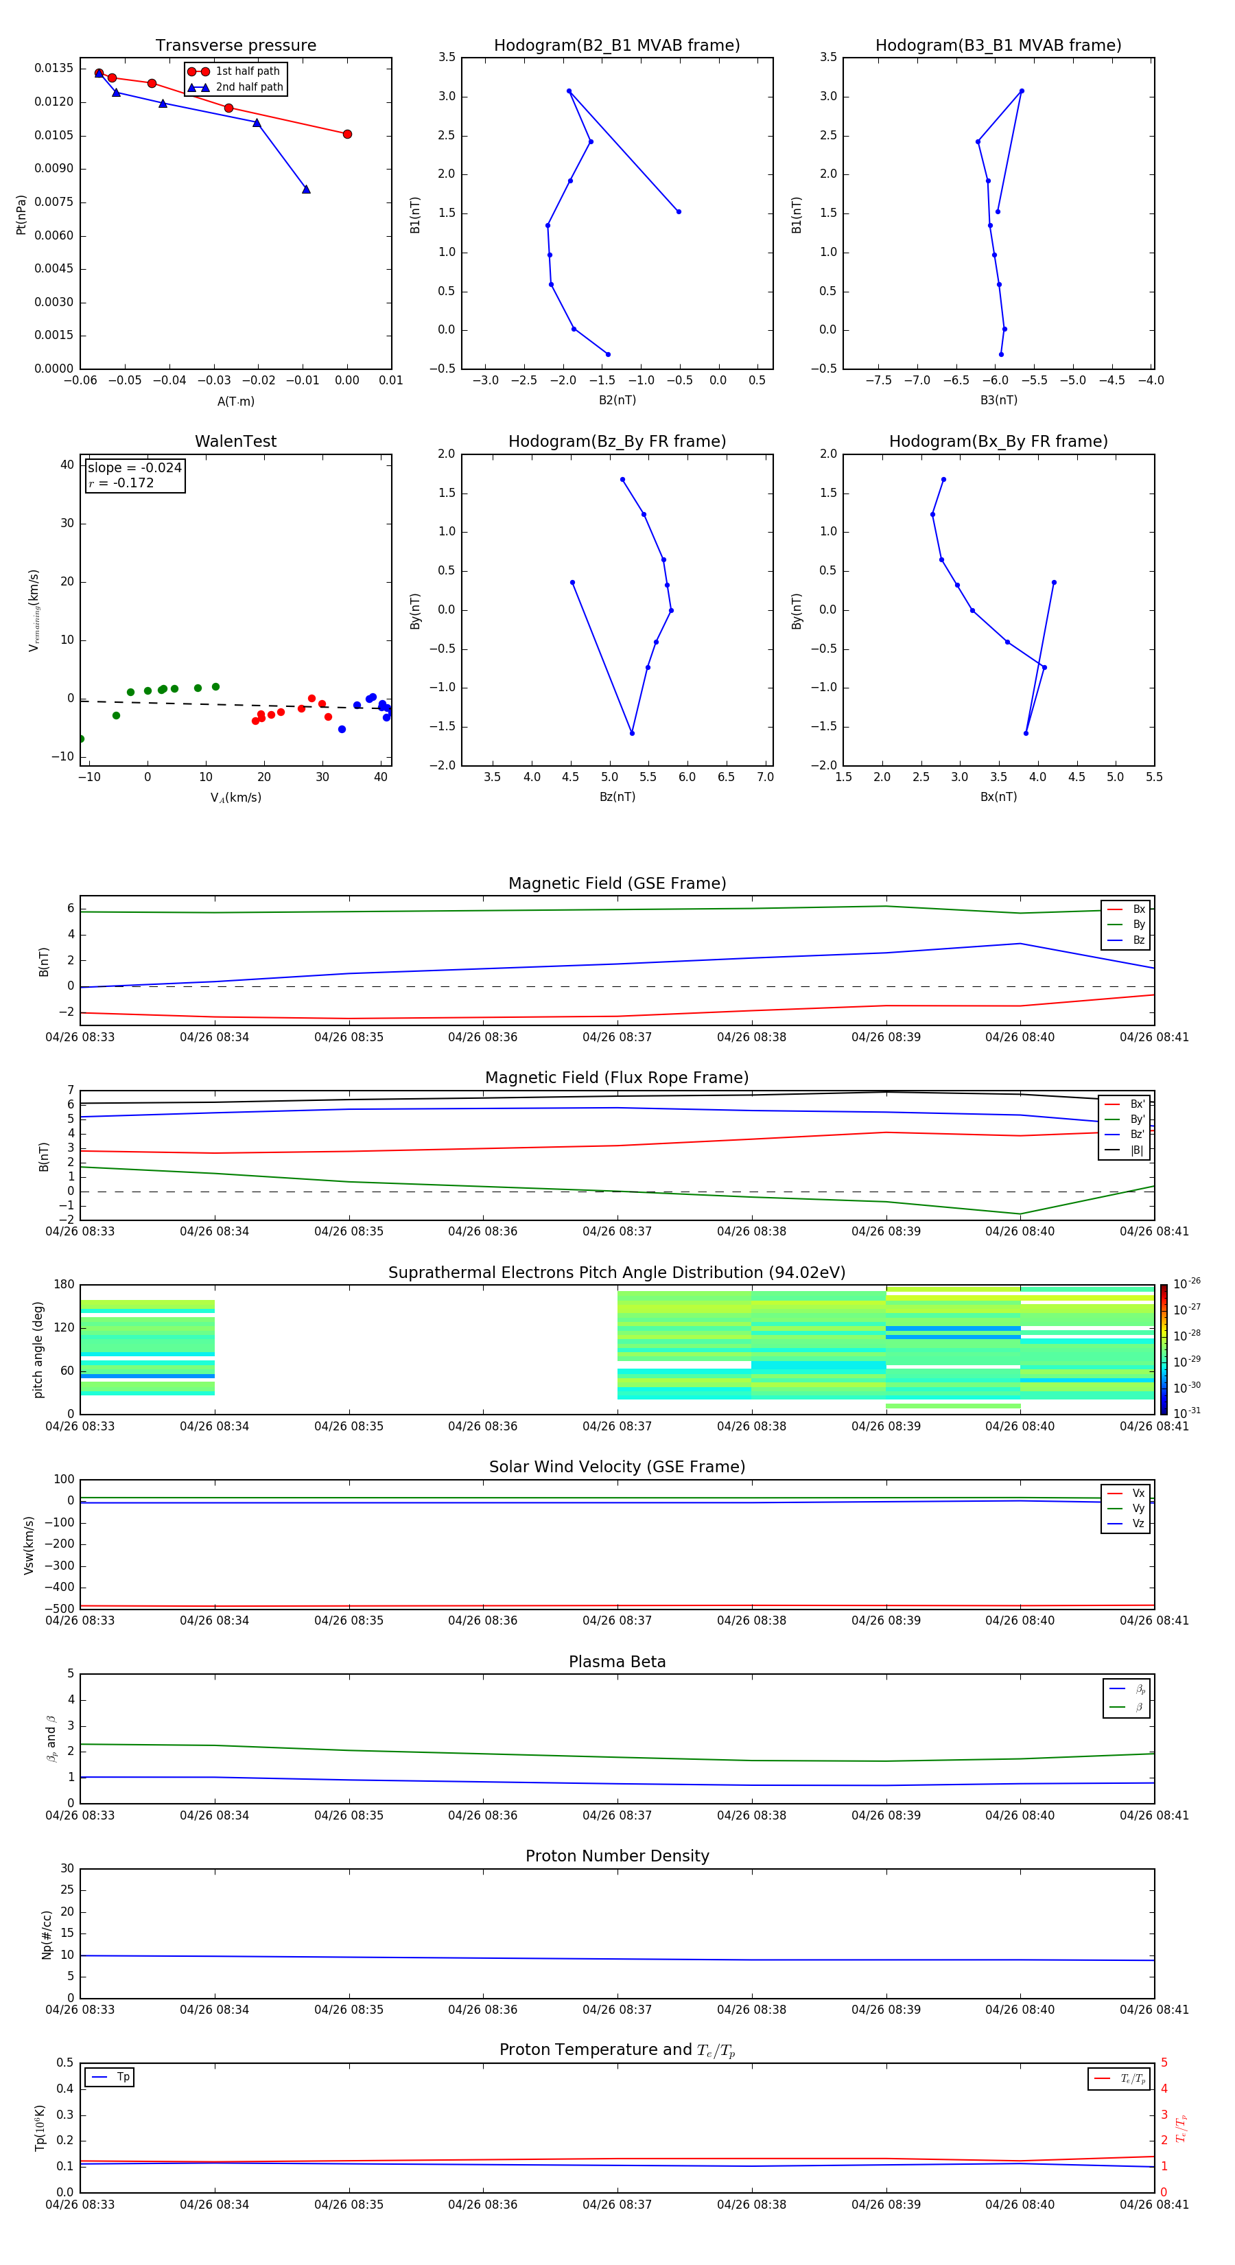Click the 10^-26 colorbar tick label

coord(1187,1283)
